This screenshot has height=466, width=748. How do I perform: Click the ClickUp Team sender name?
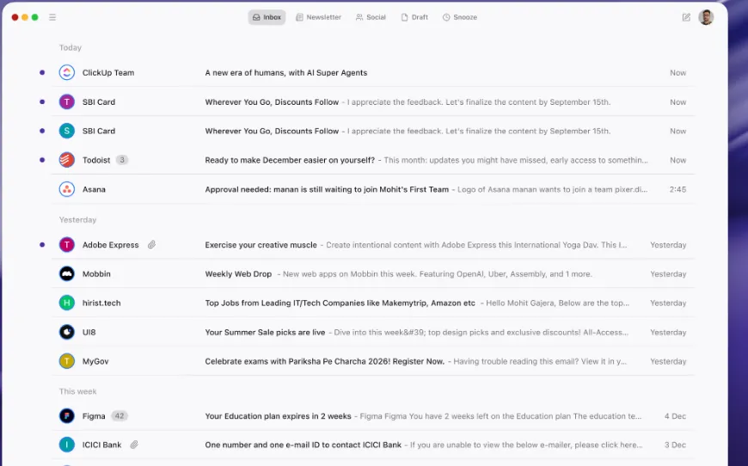point(108,72)
